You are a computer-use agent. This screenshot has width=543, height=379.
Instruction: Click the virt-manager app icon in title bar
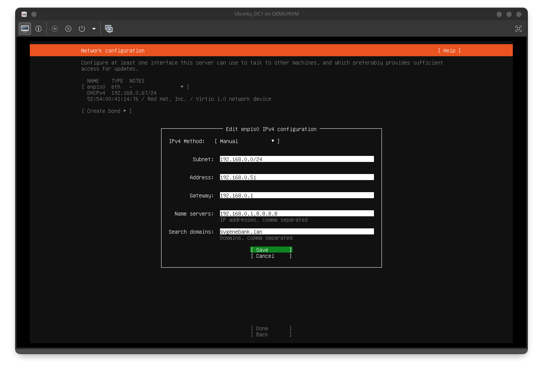(x=24, y=14)
